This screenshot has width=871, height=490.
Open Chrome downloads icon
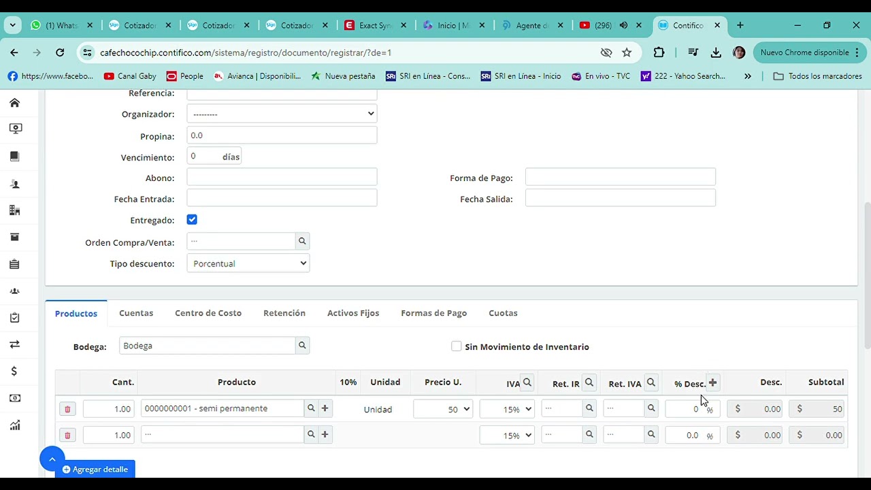716,52
